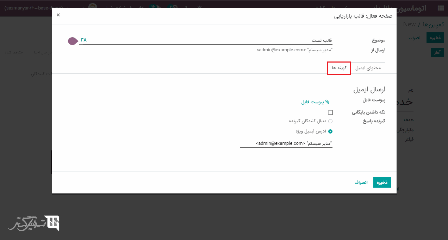Select the specific email address radio option

coord(330,131)
